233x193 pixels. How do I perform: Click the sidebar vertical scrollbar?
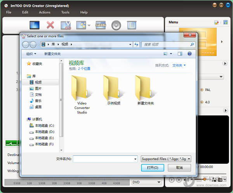click(61, 100)
